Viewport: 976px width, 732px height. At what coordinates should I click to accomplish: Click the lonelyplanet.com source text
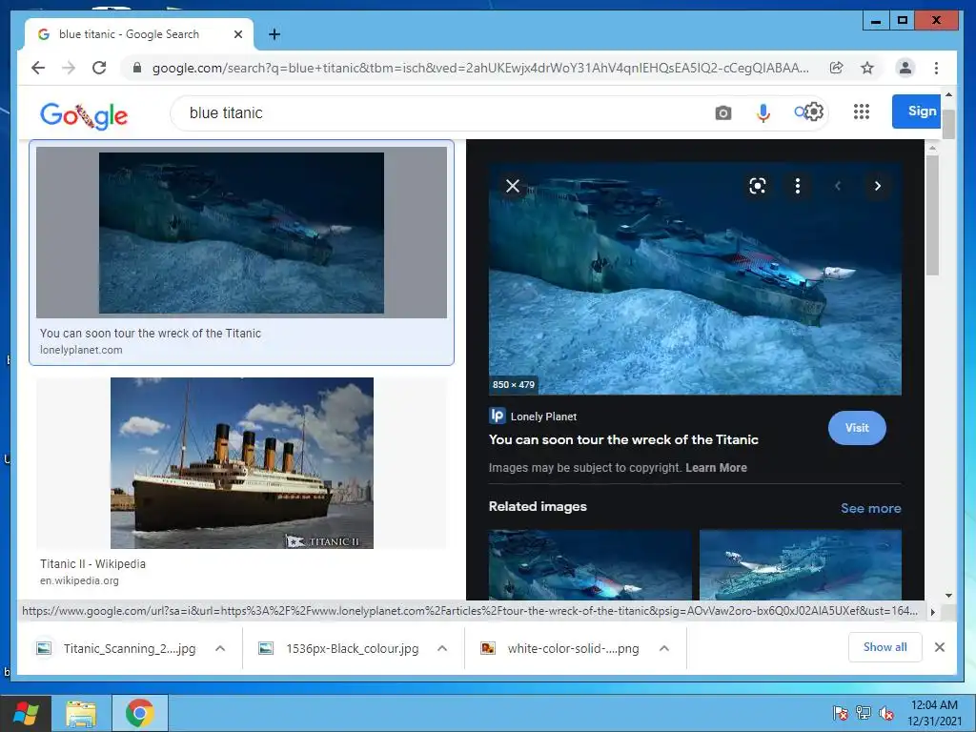81,350
